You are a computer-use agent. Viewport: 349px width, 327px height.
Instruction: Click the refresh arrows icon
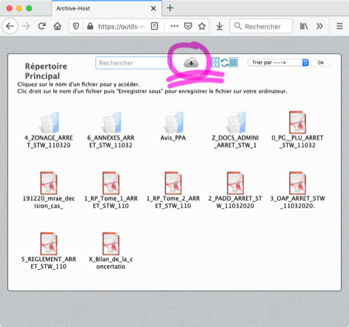tap(224, 63)
